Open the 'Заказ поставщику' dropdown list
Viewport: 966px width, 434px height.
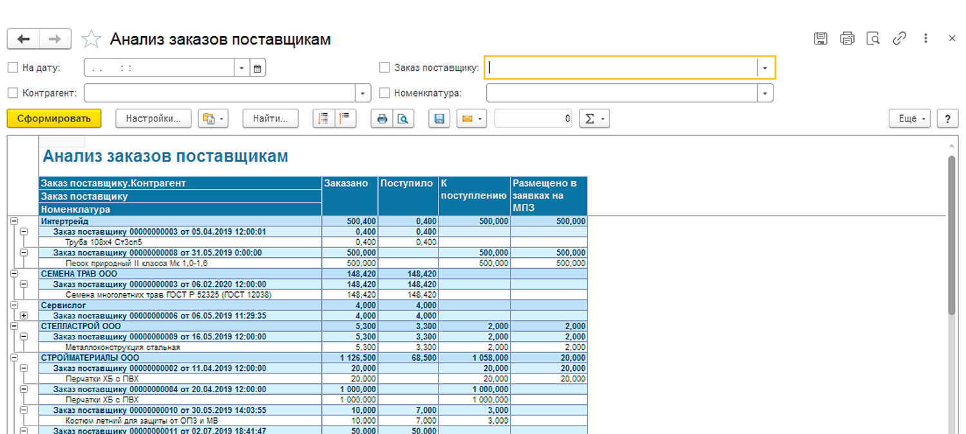coord(765,68)
